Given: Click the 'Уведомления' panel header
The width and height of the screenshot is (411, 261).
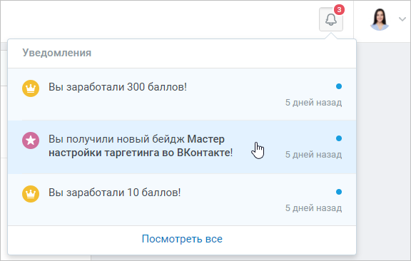Looking at the screenshot, I should tap(56, 53).
